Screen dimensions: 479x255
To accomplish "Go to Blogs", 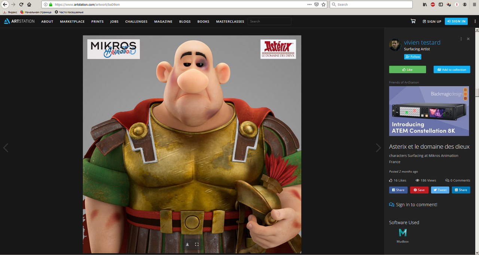I will click(185, 21).
